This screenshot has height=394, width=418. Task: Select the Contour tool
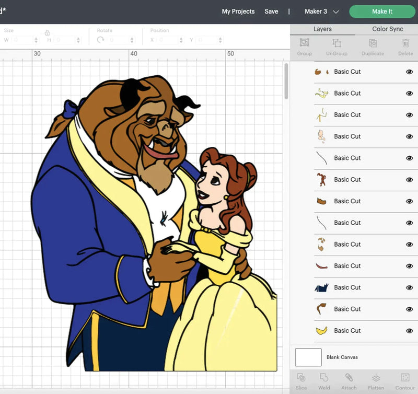[404, 378]
